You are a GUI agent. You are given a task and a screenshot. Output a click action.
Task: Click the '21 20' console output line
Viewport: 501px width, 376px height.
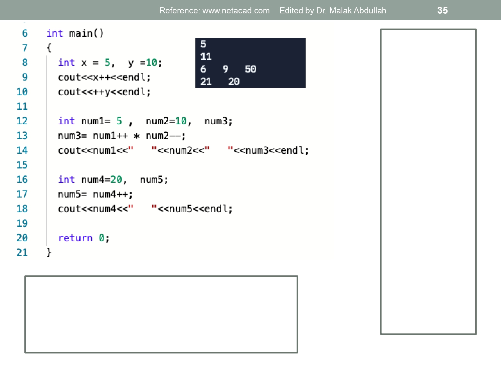pyautogui.click(x=220, y=82)
